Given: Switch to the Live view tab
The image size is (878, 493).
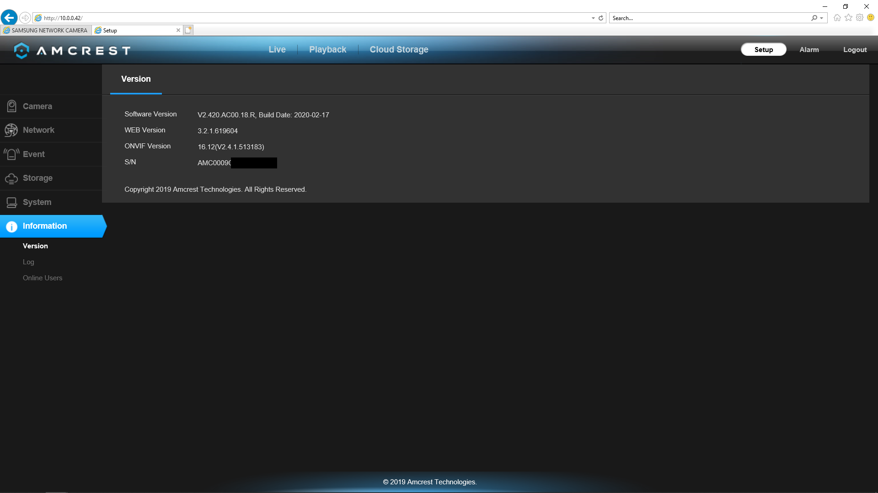Looking at the screenshot, I should pos(277,50).
